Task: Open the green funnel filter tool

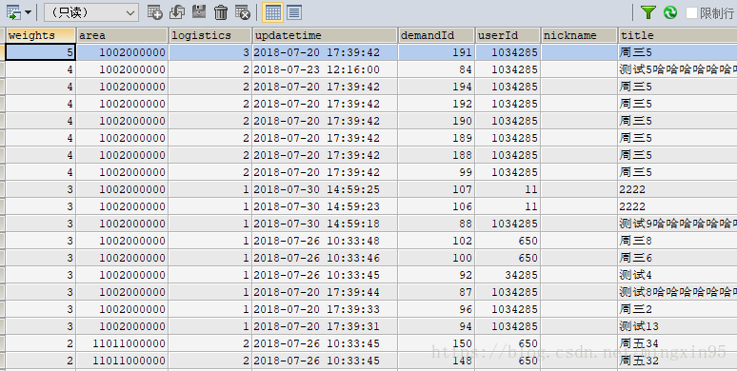Action: [648, 12]
